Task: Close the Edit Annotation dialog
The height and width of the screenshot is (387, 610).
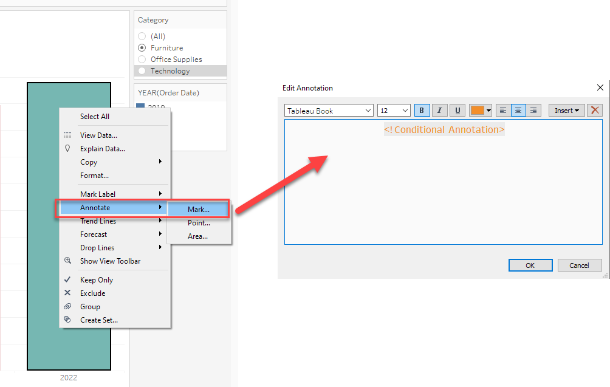Action: (600, 88)
